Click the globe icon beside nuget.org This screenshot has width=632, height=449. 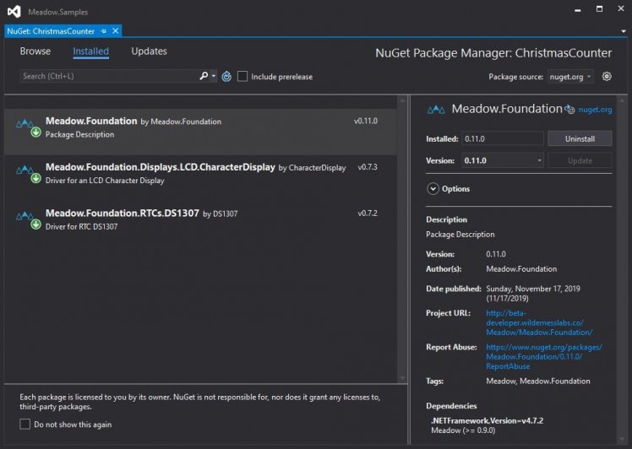point(570,109)
